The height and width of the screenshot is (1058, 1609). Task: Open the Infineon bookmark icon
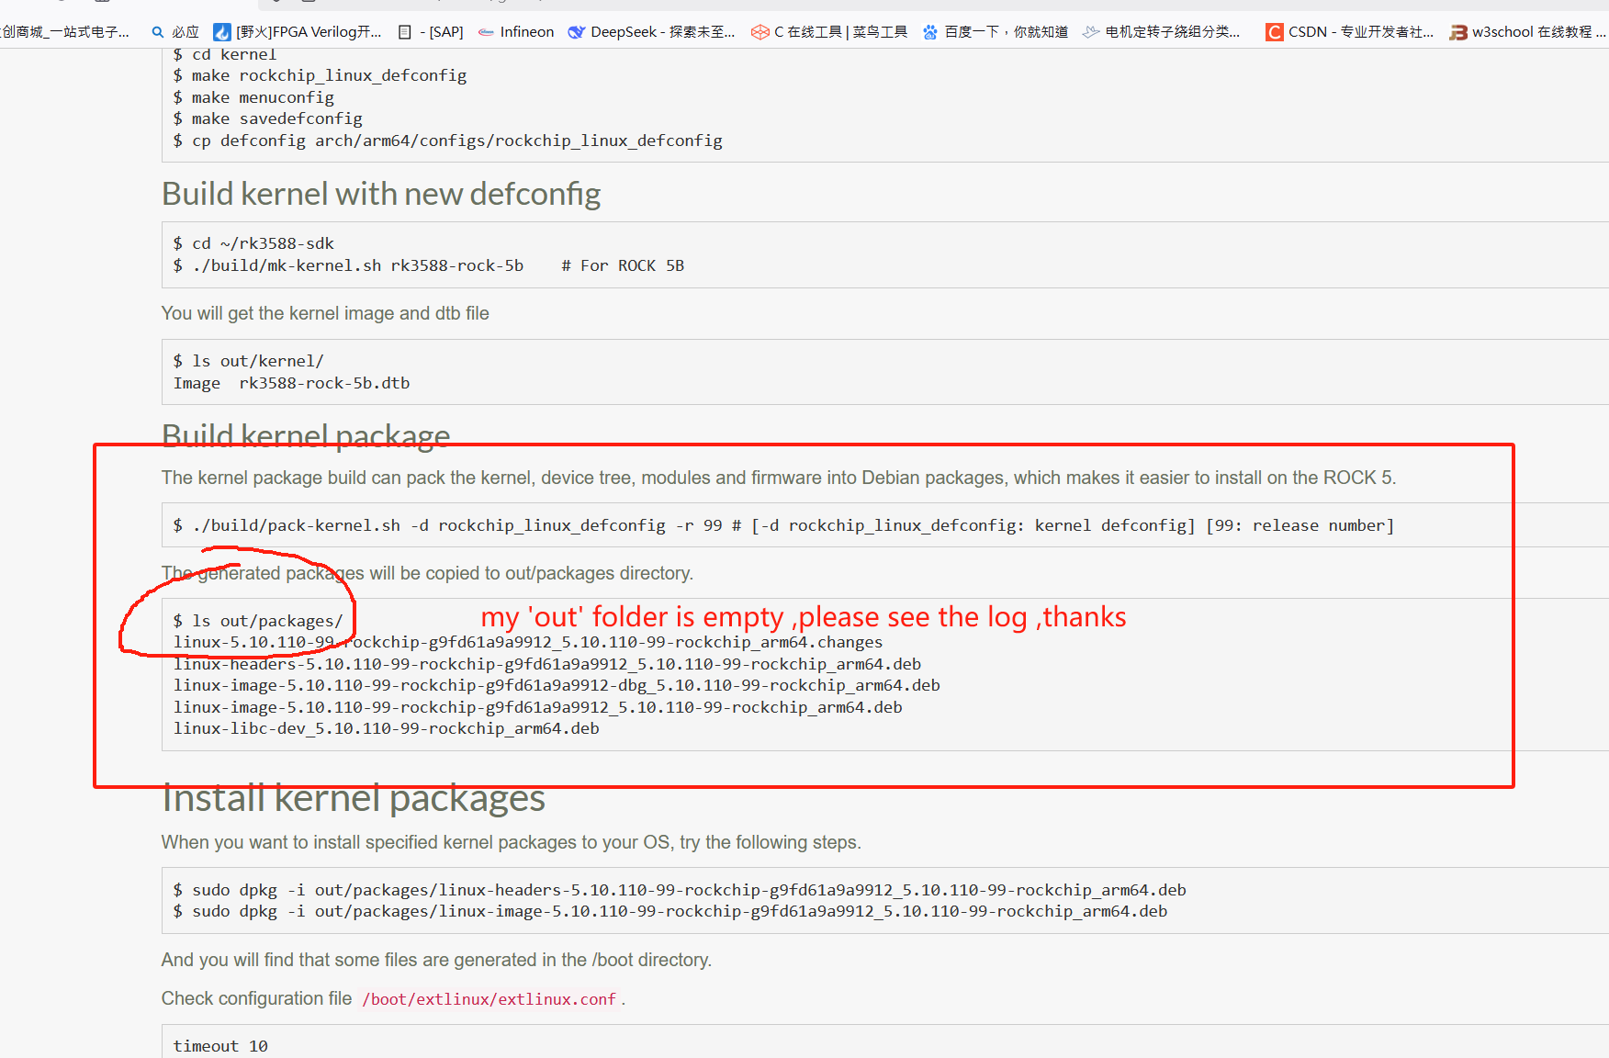(486, 32)
